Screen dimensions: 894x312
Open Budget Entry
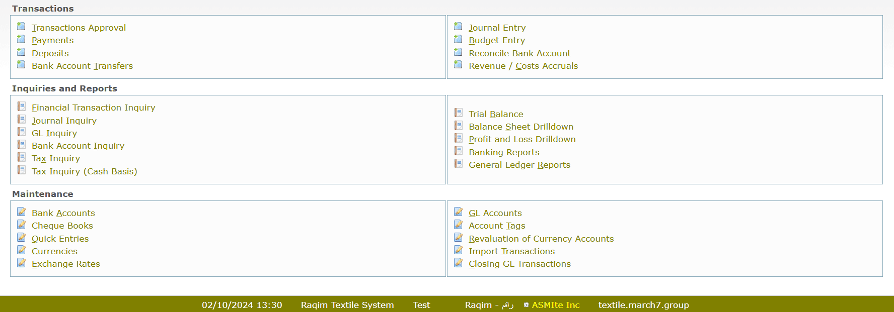tap(496, 40)
